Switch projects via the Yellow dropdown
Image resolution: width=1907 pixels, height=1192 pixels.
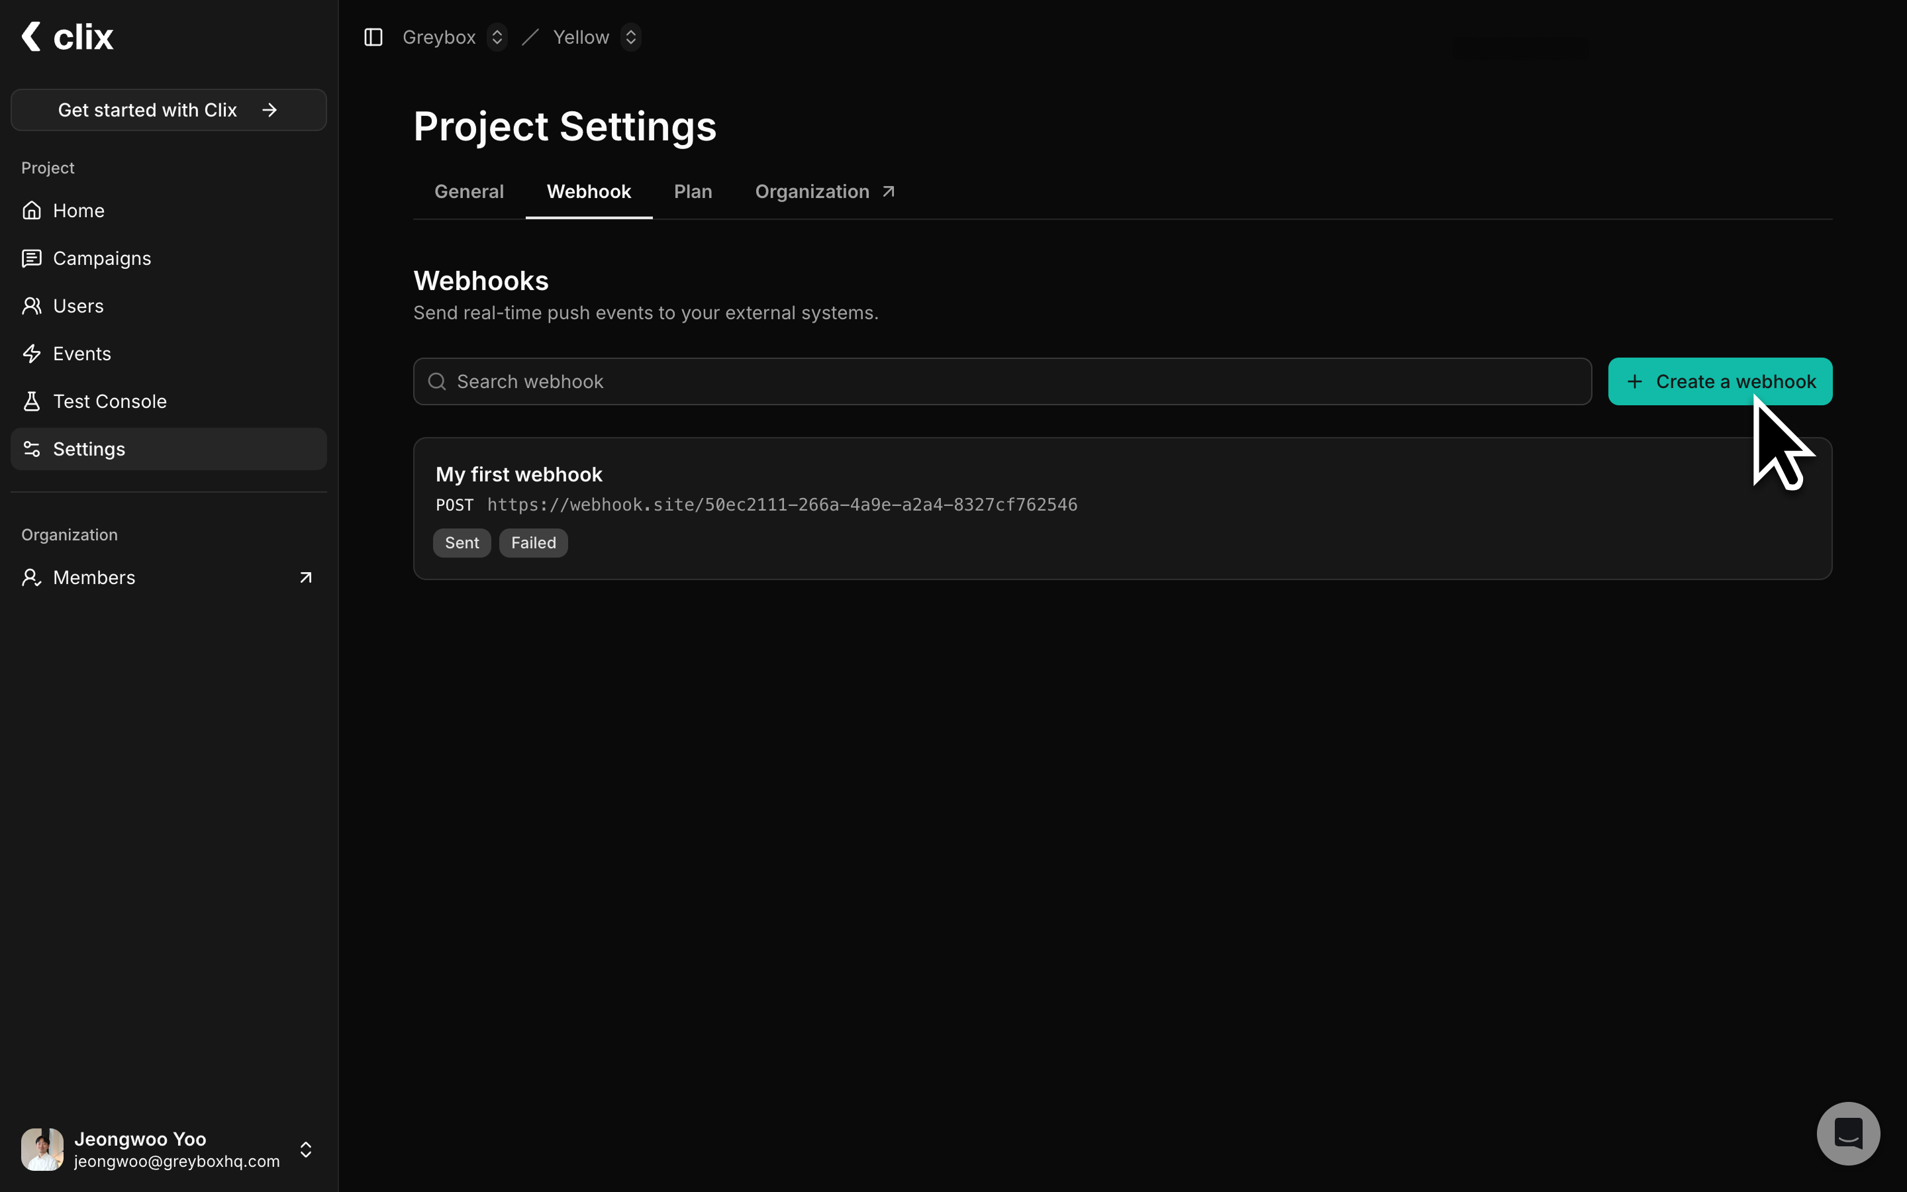(631, 36)
